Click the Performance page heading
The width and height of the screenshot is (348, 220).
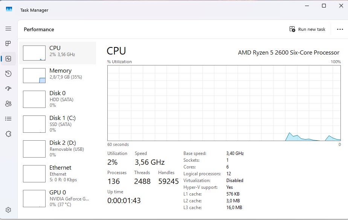39,29
